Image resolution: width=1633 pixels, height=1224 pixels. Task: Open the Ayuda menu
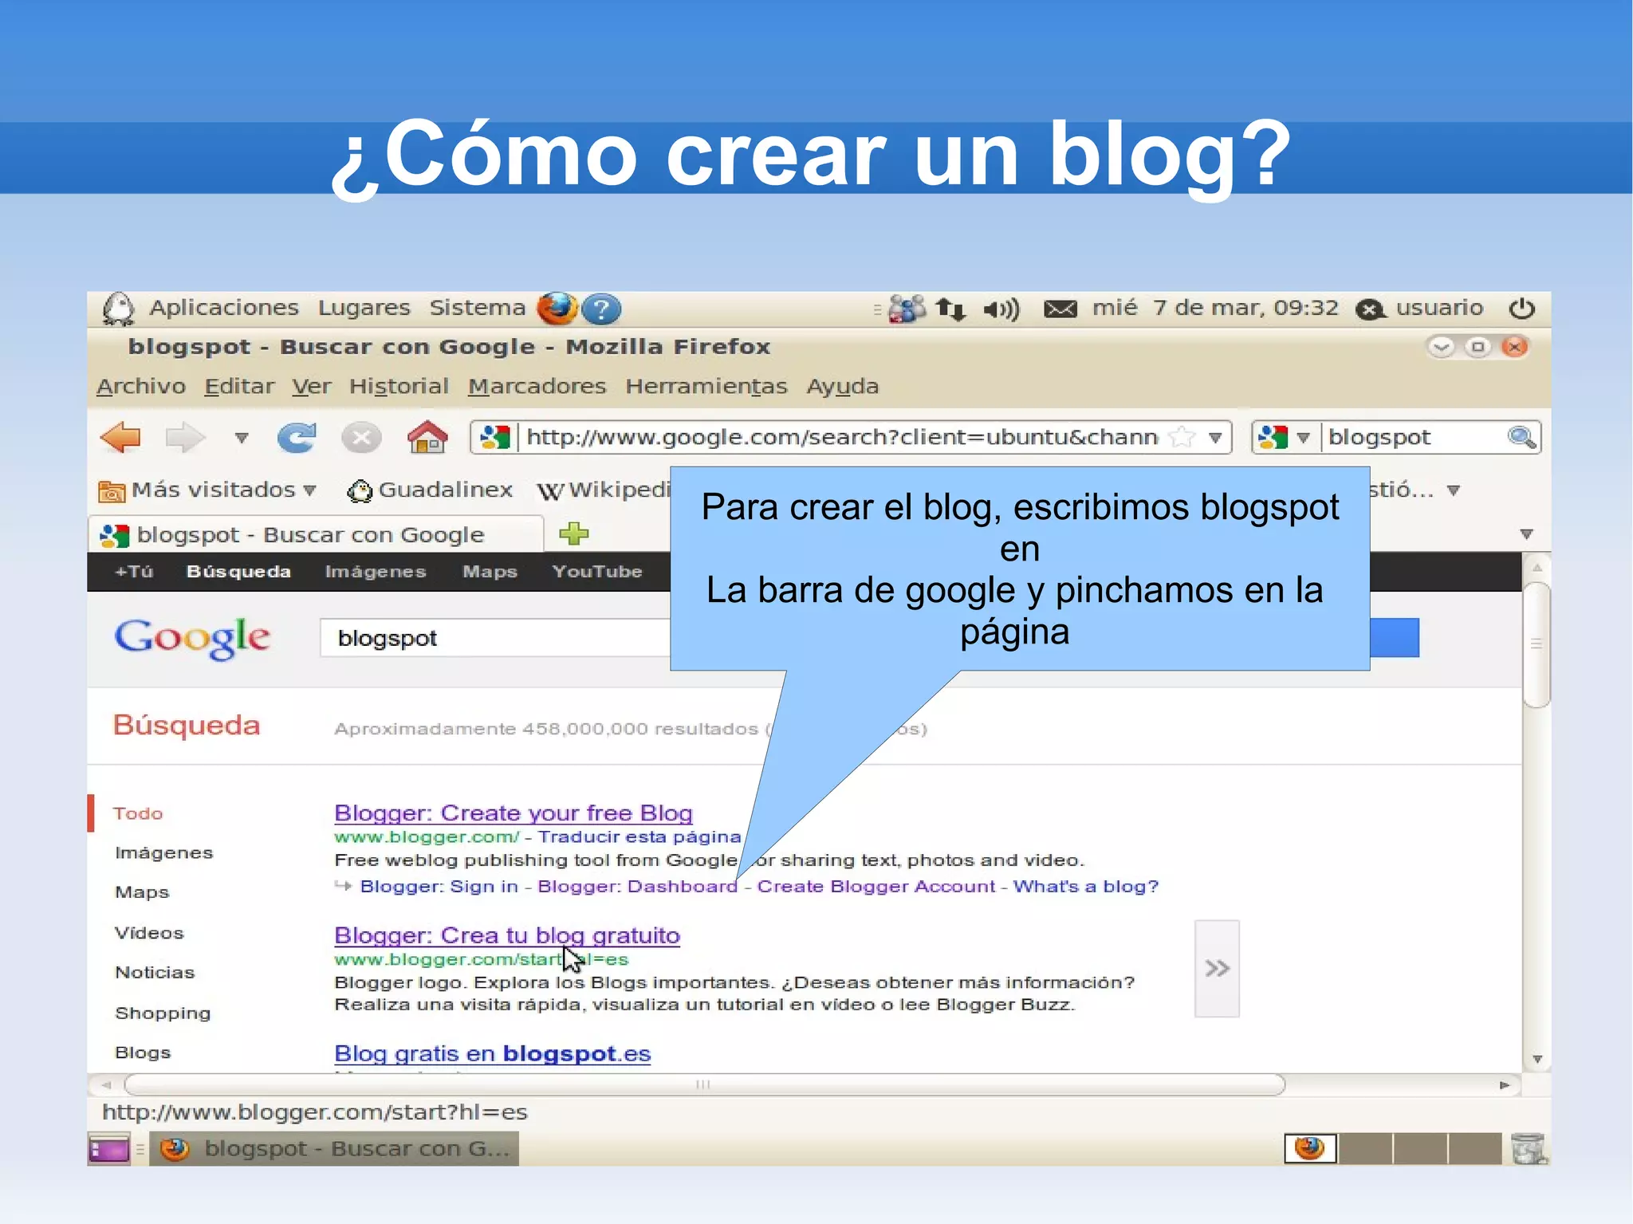point(842,387)
